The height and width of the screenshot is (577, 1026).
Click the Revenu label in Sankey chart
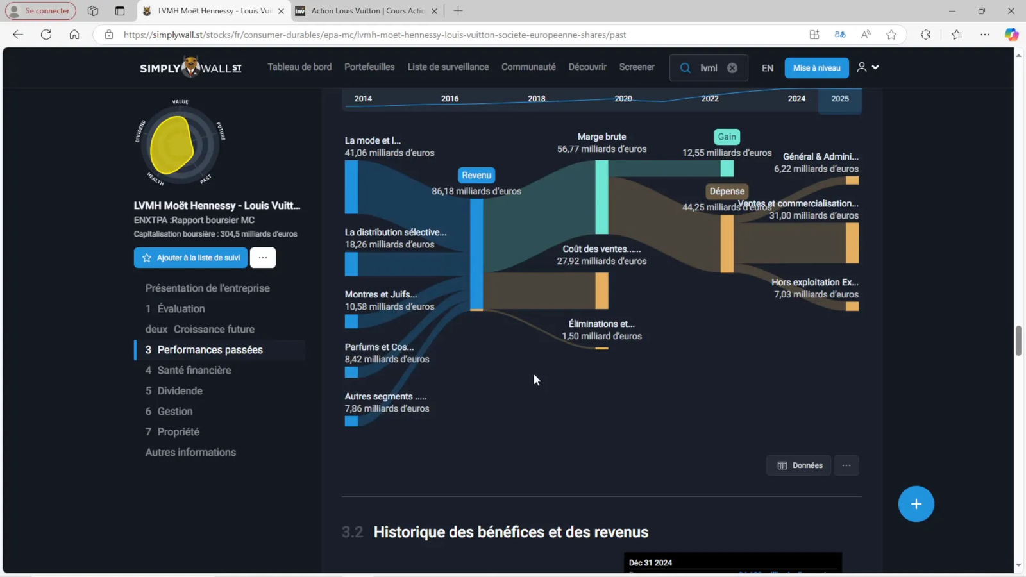pos(476,175)
